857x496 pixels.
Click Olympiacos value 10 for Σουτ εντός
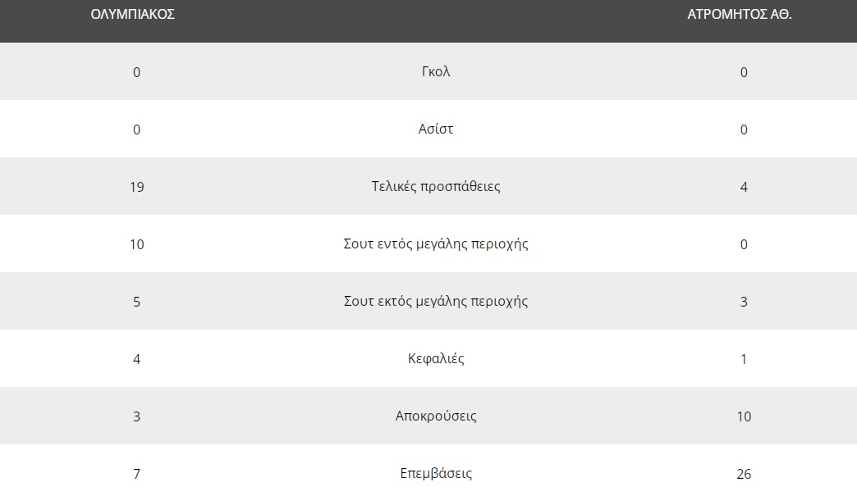(x=136, y=244)
